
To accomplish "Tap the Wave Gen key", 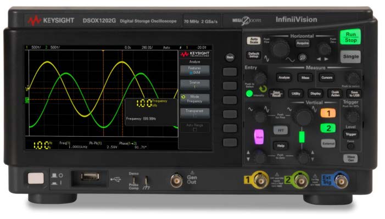I will pyautogui.click(x=350, y=159).
